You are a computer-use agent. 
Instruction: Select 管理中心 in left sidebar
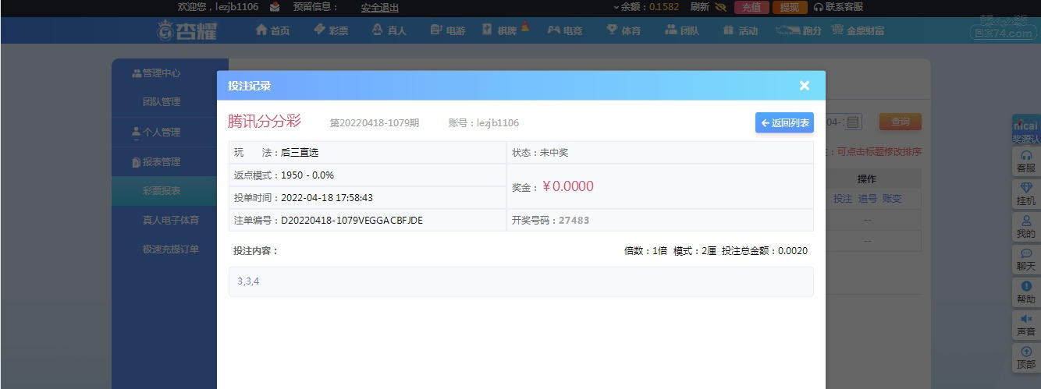pos(156,73)
